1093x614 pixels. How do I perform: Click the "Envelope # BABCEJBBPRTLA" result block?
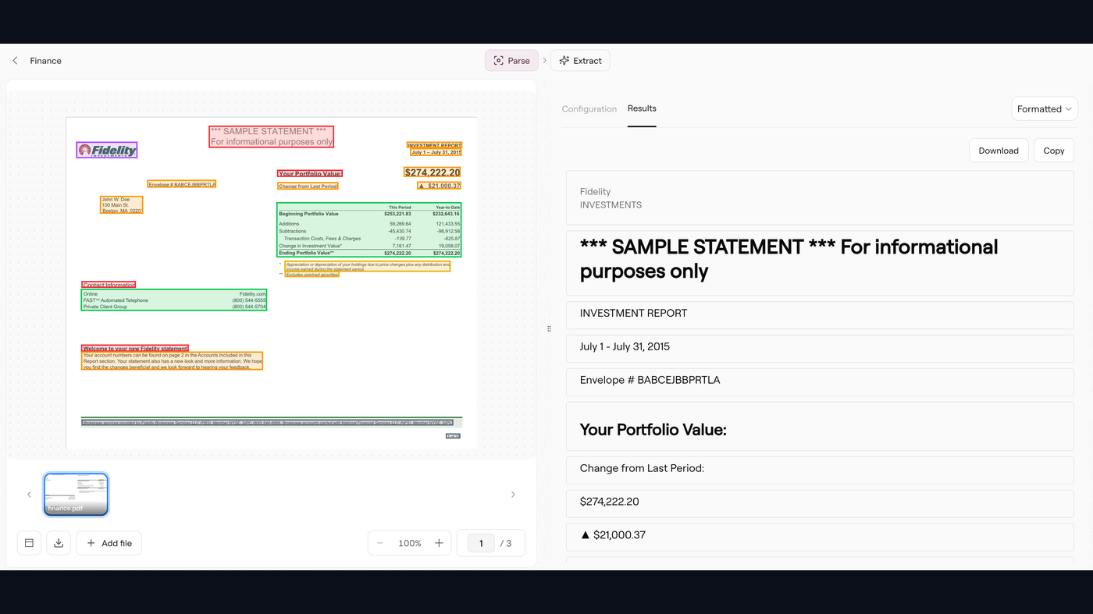(x=820, y=382)
